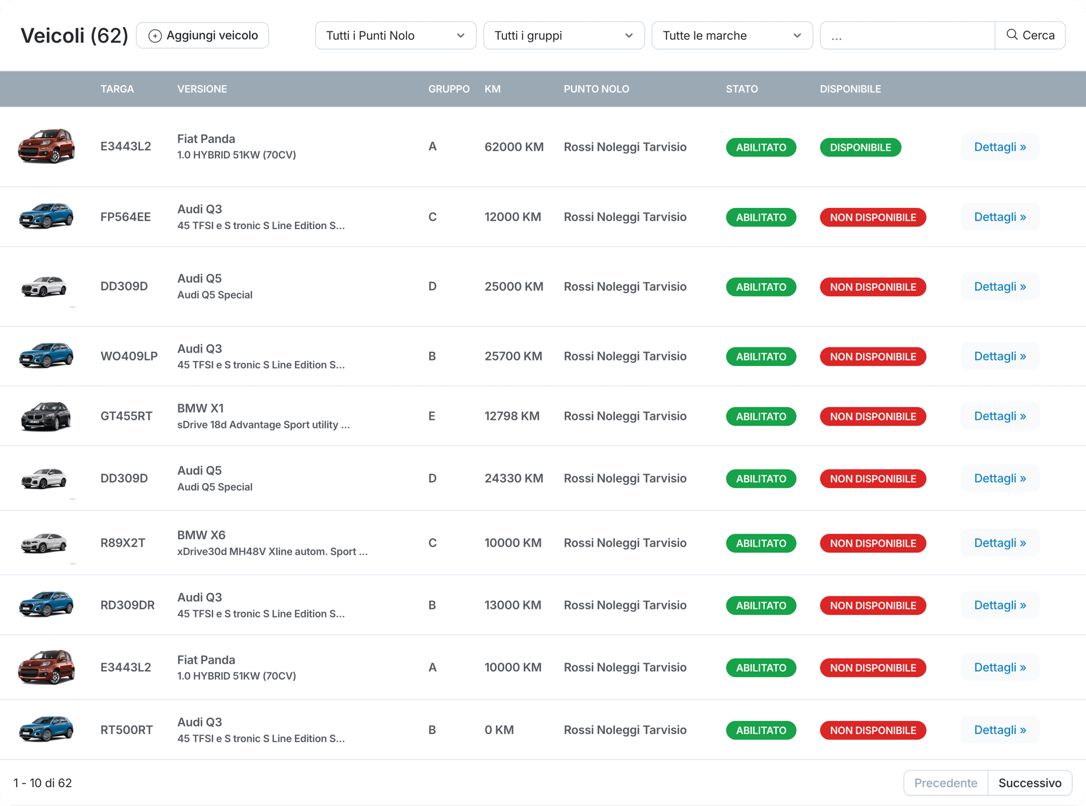Click the Precedente pagination button
The height and width of the screenshot is (806, 1086).
945,783
